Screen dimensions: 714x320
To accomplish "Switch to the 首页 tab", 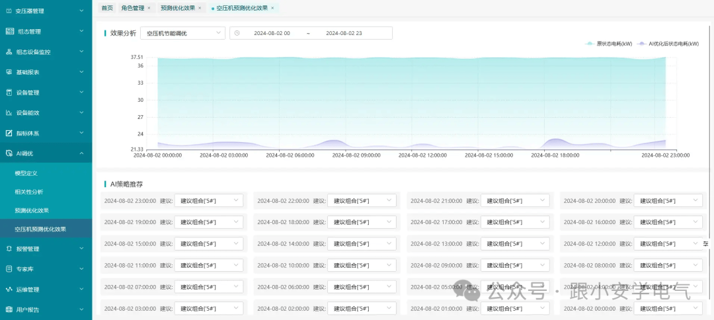I will pos(106,8).
